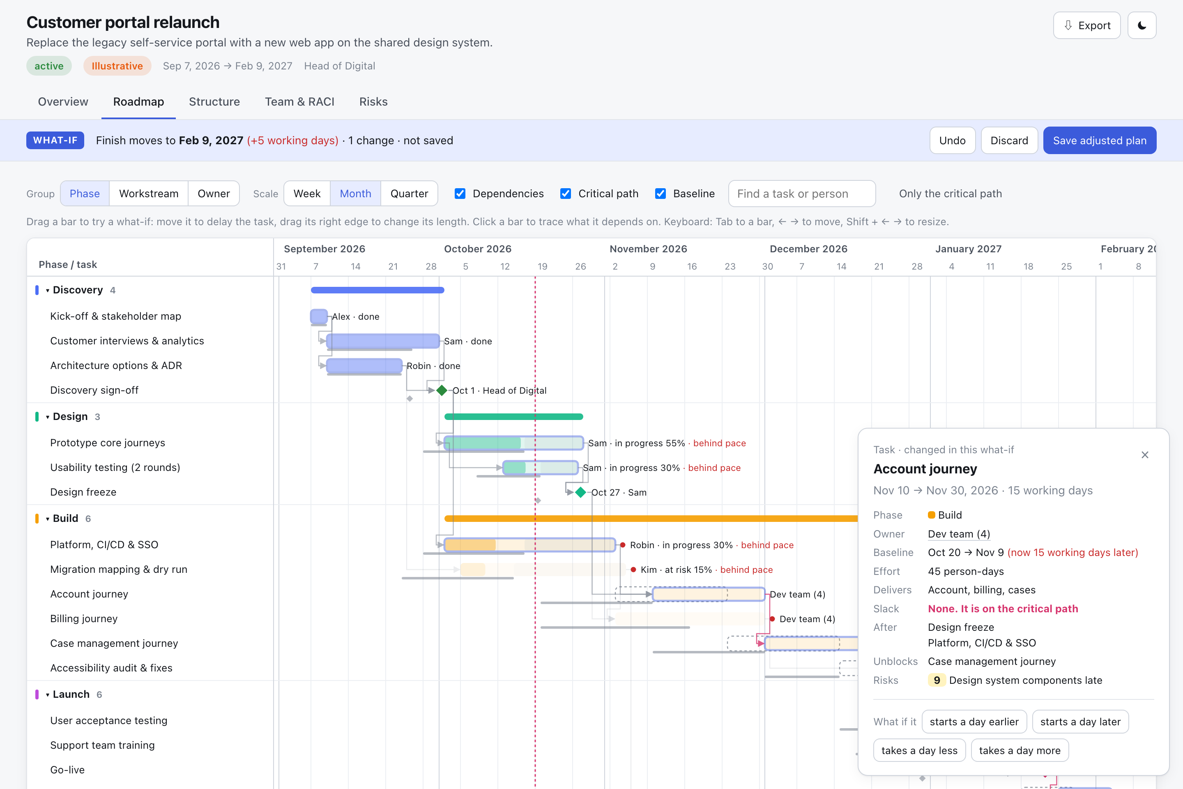Click the Find a task or person field

coord(802,194)
